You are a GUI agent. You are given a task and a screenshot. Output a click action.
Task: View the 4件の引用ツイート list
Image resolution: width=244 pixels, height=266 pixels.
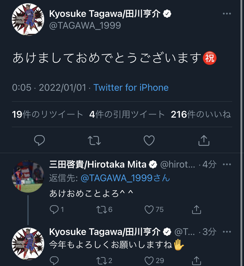pos(127,114)
